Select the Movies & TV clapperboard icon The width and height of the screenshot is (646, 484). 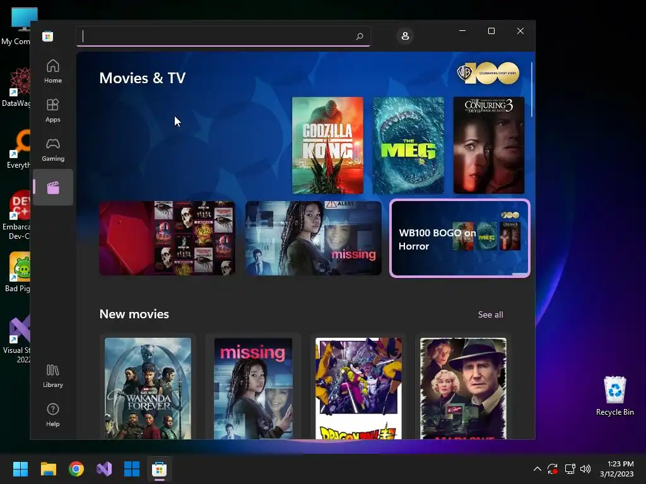point(53,188)
